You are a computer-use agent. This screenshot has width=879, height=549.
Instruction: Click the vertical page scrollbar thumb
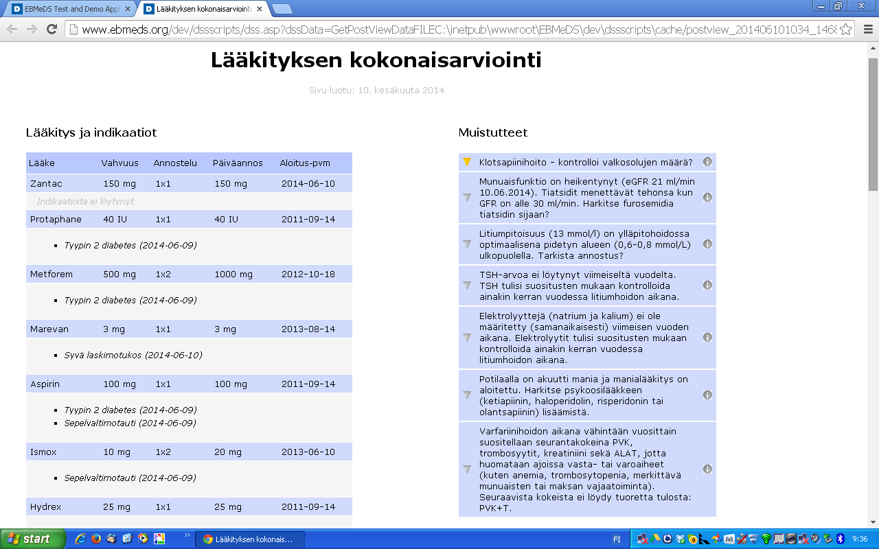coord(873,124)
